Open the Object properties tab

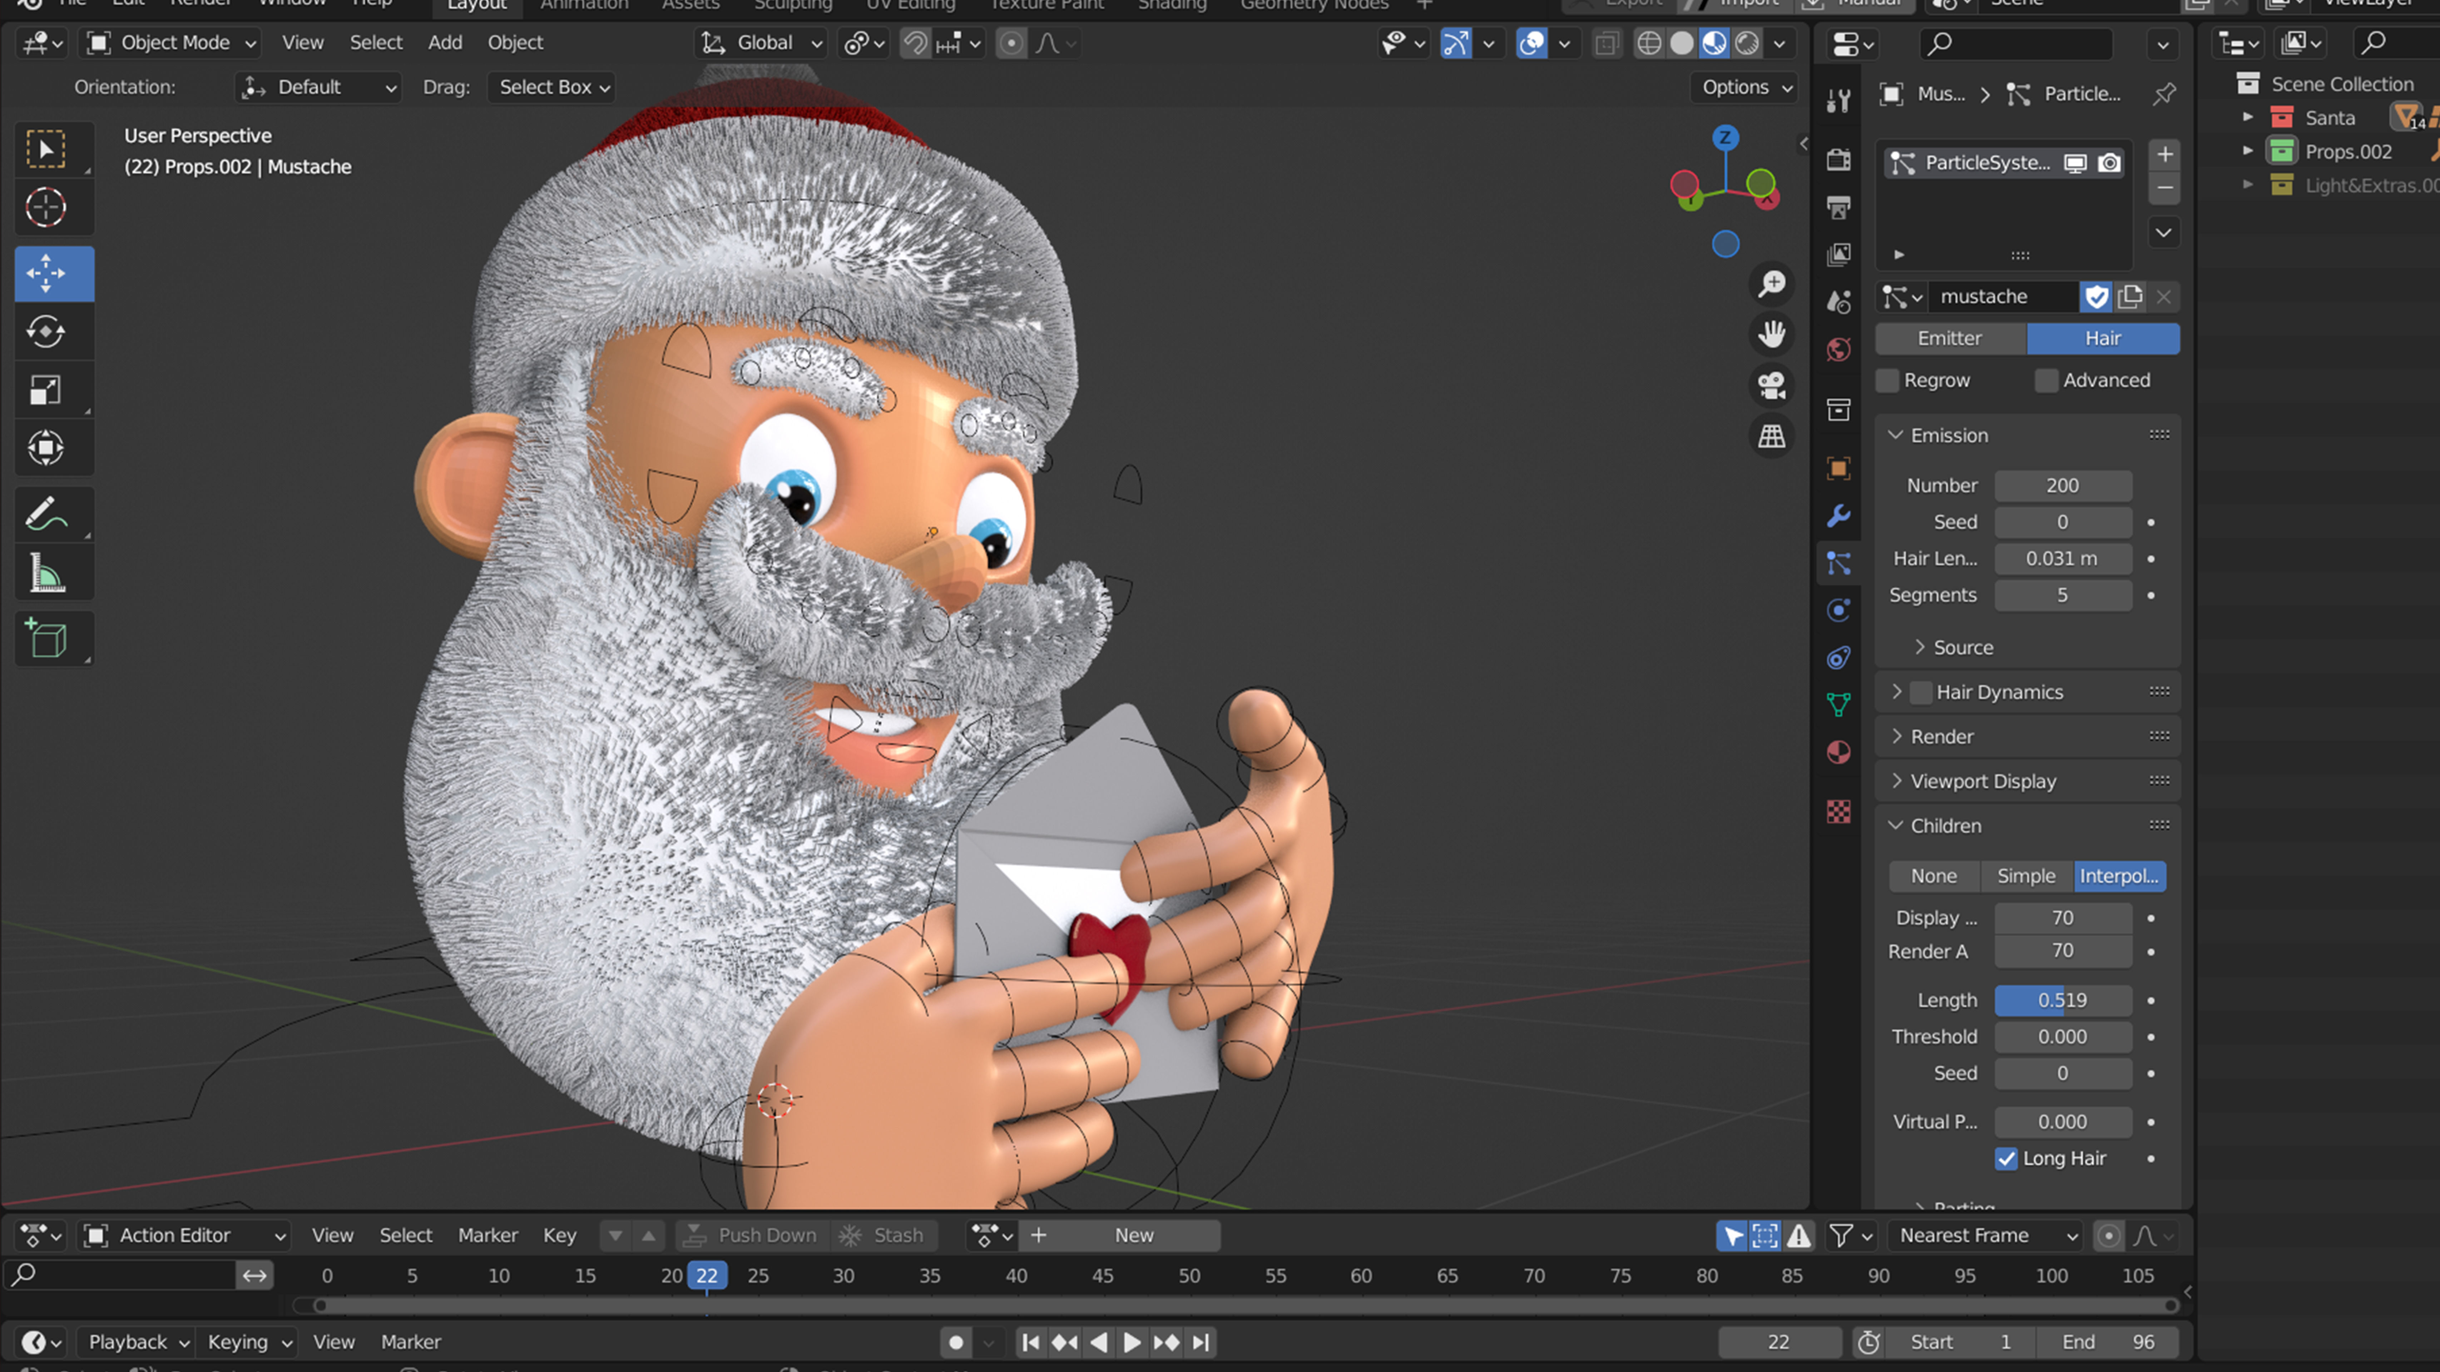click(x=1838, y=469)
